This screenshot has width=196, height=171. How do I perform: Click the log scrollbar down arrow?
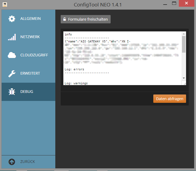click(x=184, y=78)
